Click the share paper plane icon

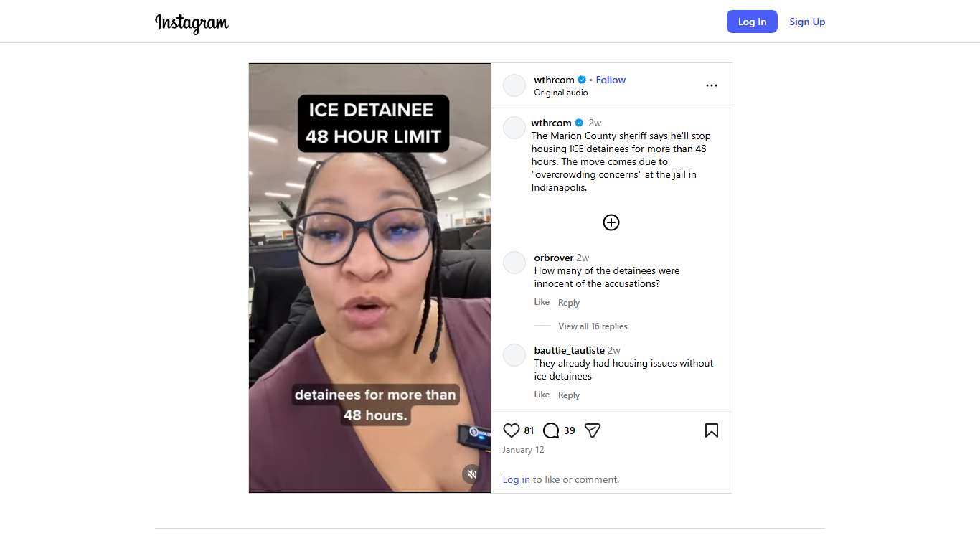pyautogui.click(x=592, y=430)
